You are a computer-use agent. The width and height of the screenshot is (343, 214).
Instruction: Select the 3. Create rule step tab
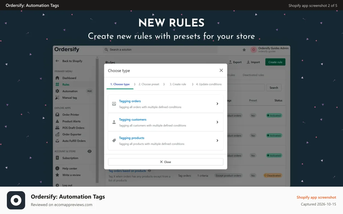(x=178, y=84)
